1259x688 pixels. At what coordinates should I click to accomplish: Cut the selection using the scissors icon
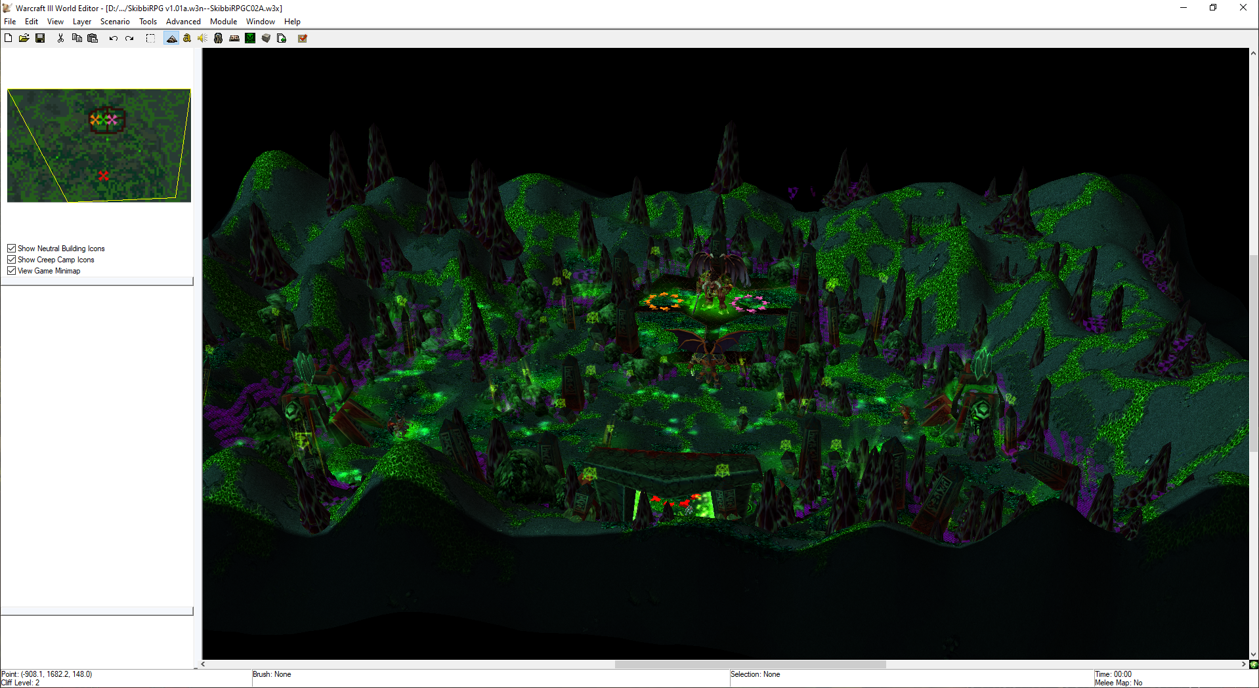[x=60, y=38]
